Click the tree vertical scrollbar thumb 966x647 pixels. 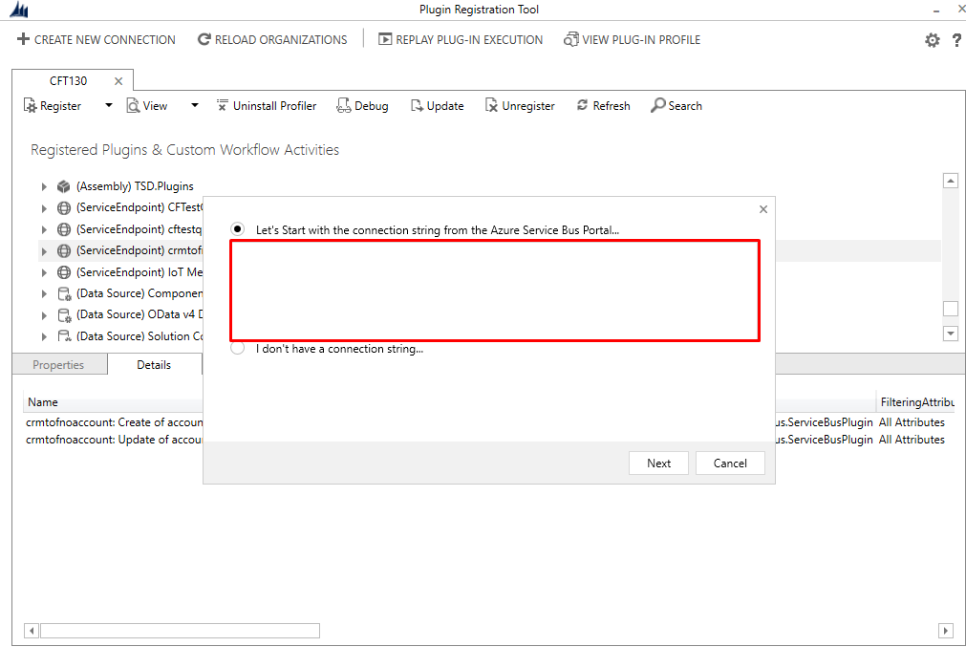[x=951, y=308]
